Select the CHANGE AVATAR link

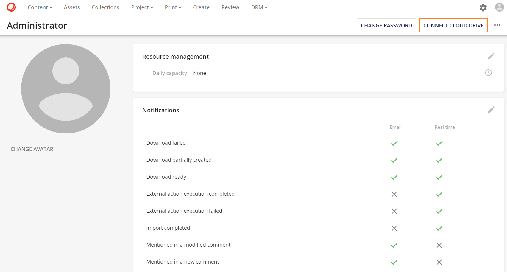[x=32, y=149]
